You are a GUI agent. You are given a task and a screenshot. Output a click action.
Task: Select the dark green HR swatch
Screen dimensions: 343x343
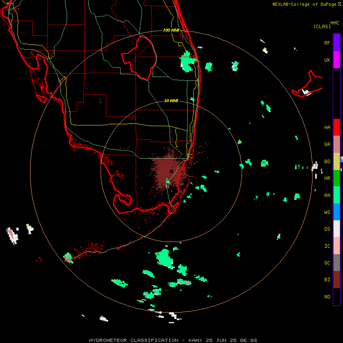(x=337, y=178)
